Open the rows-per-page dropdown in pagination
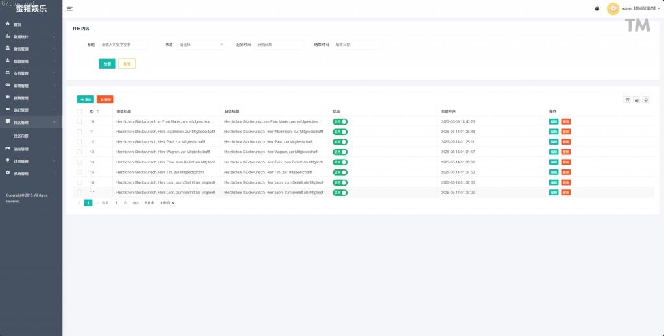Viewport: 664px width, 336px height. point(167,203)
